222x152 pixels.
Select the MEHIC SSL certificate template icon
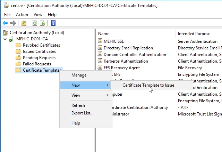pyautogui.click(x=100, y=41)
